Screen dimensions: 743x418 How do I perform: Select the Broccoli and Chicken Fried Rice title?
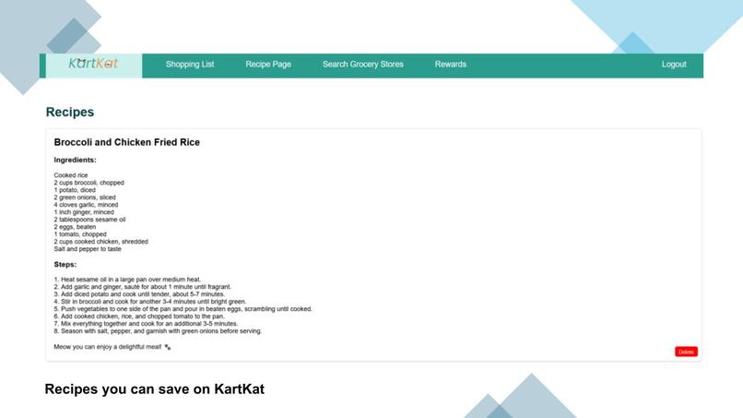pos(126,142)
